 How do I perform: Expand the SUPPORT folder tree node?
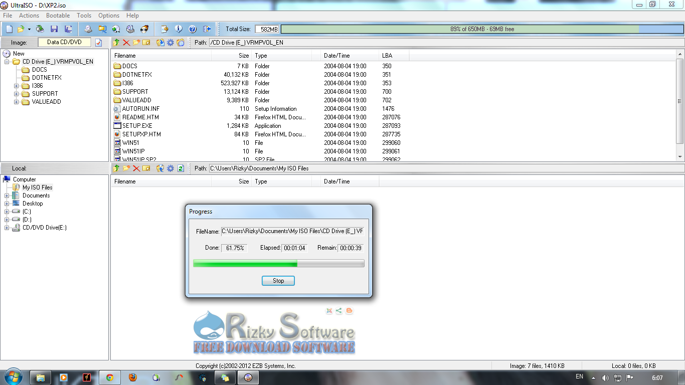pyautogui.click(x=17, y=94)
